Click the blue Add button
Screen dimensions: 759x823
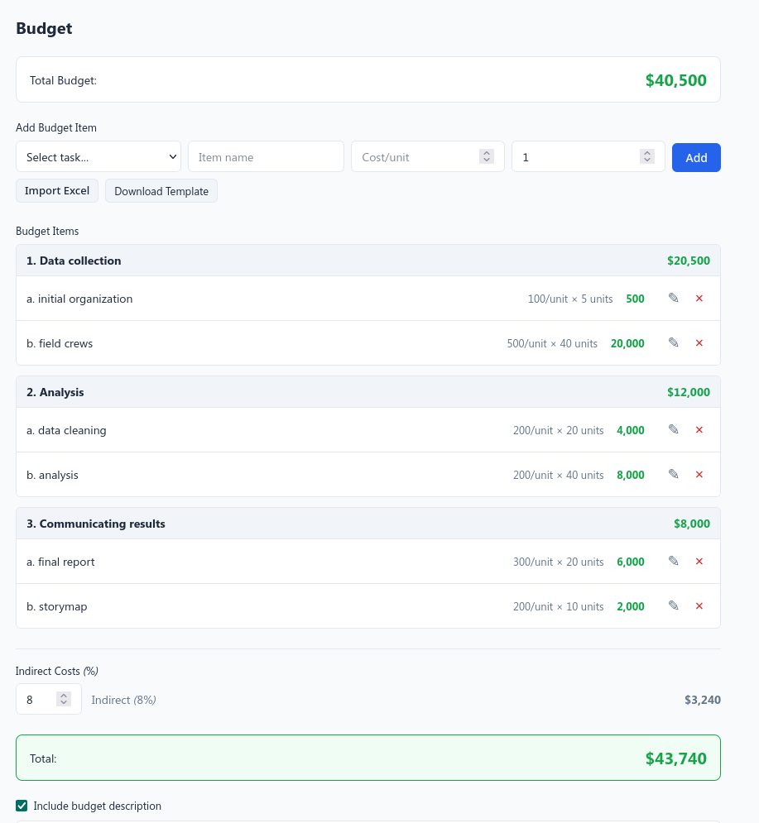tap(696, 157)
